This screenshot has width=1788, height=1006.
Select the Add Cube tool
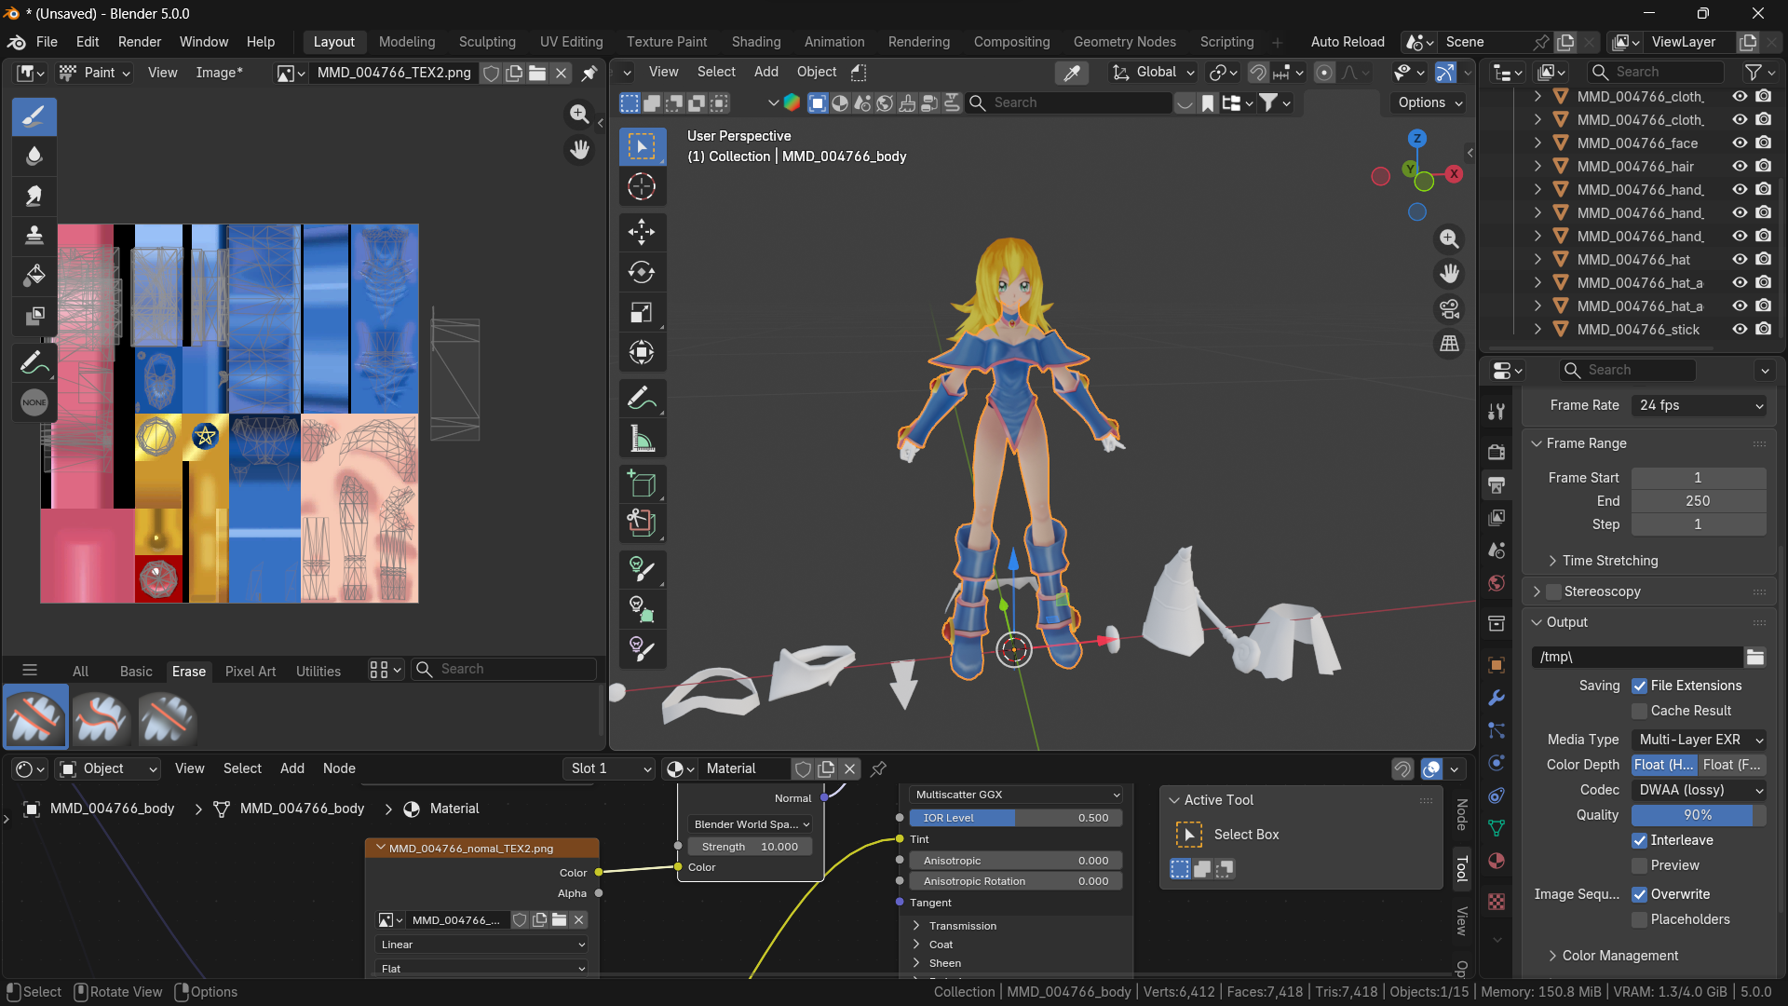click(642, 483)
